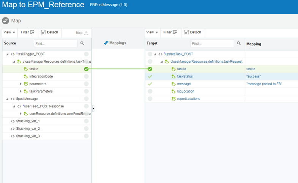Image resolution: width=298 pixels, height=183 pixels.
Task: Click FBPostMessage (1.0) title text
Action: pos(109,5)
